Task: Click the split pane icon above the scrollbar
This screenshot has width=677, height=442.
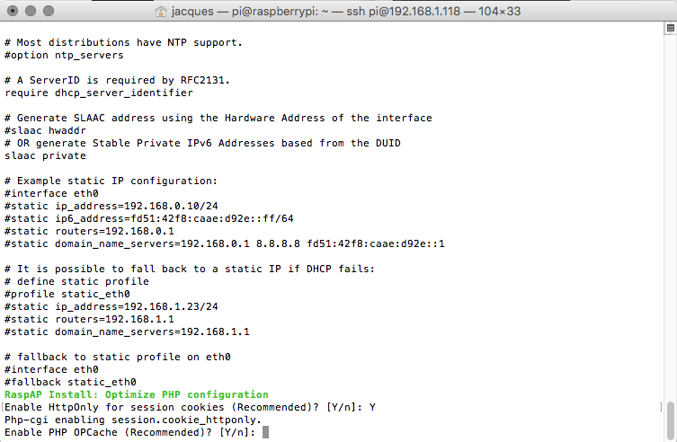Action: [671, 28]
